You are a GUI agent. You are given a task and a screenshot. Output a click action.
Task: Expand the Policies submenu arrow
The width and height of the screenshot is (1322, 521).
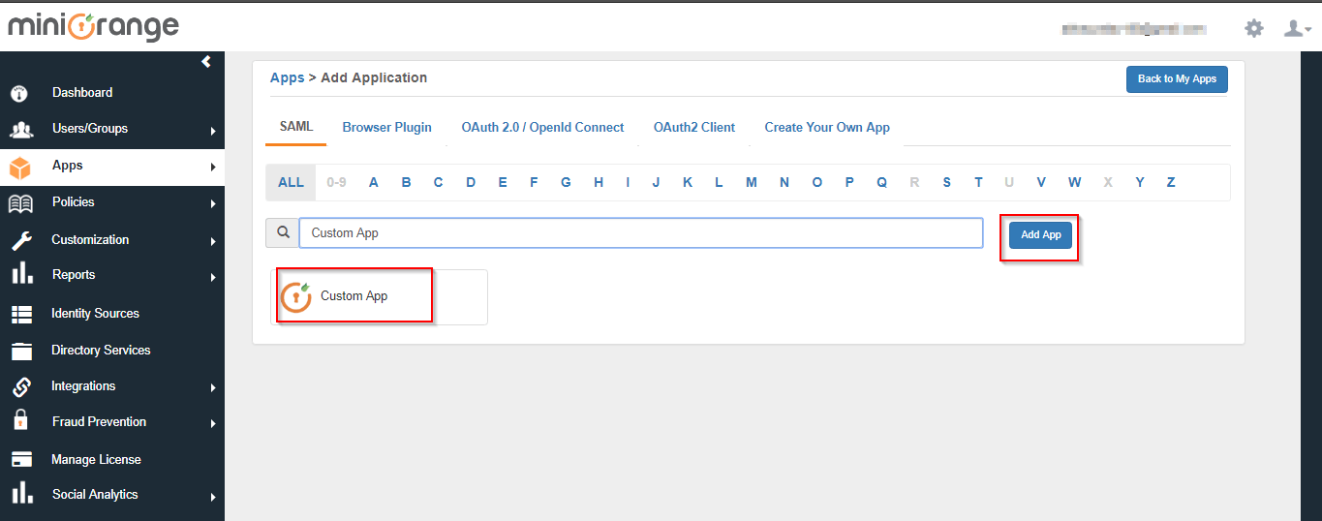213,204
